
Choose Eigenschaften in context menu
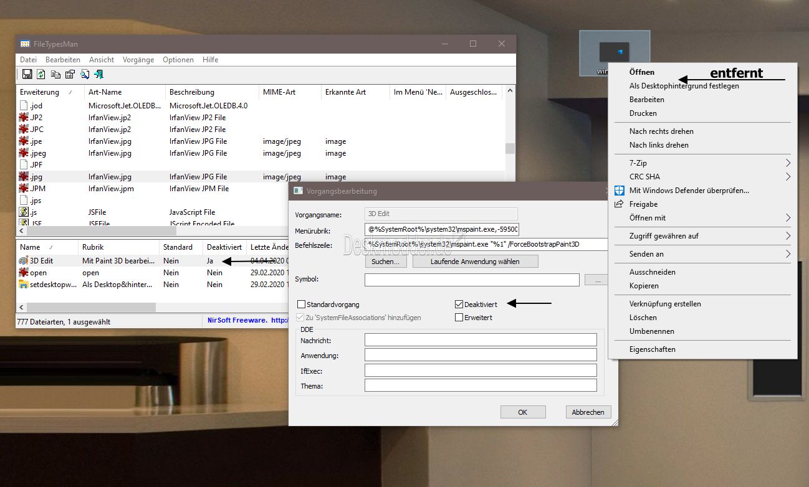tap(652, 349)
